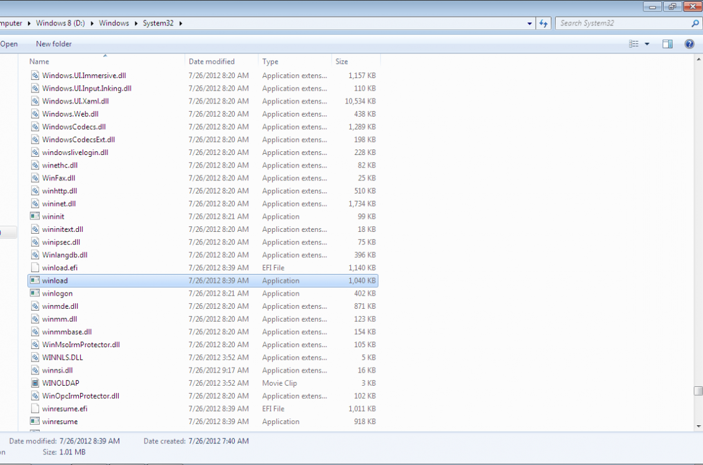Image resolution: width=703 pixels, height=465 pixels.
Task: Open Explorer help via question mark icon
Action: click(x=689, y=43)
